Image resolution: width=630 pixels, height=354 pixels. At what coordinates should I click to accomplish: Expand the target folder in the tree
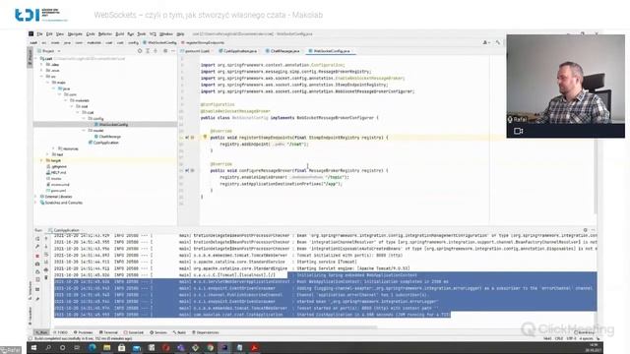tap(41, 160)
